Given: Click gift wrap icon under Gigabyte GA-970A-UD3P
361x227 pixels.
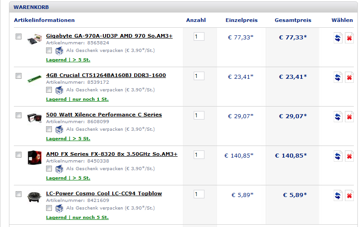Looking at the screenshot, I should pyautogui.click(x=59, y=51).
